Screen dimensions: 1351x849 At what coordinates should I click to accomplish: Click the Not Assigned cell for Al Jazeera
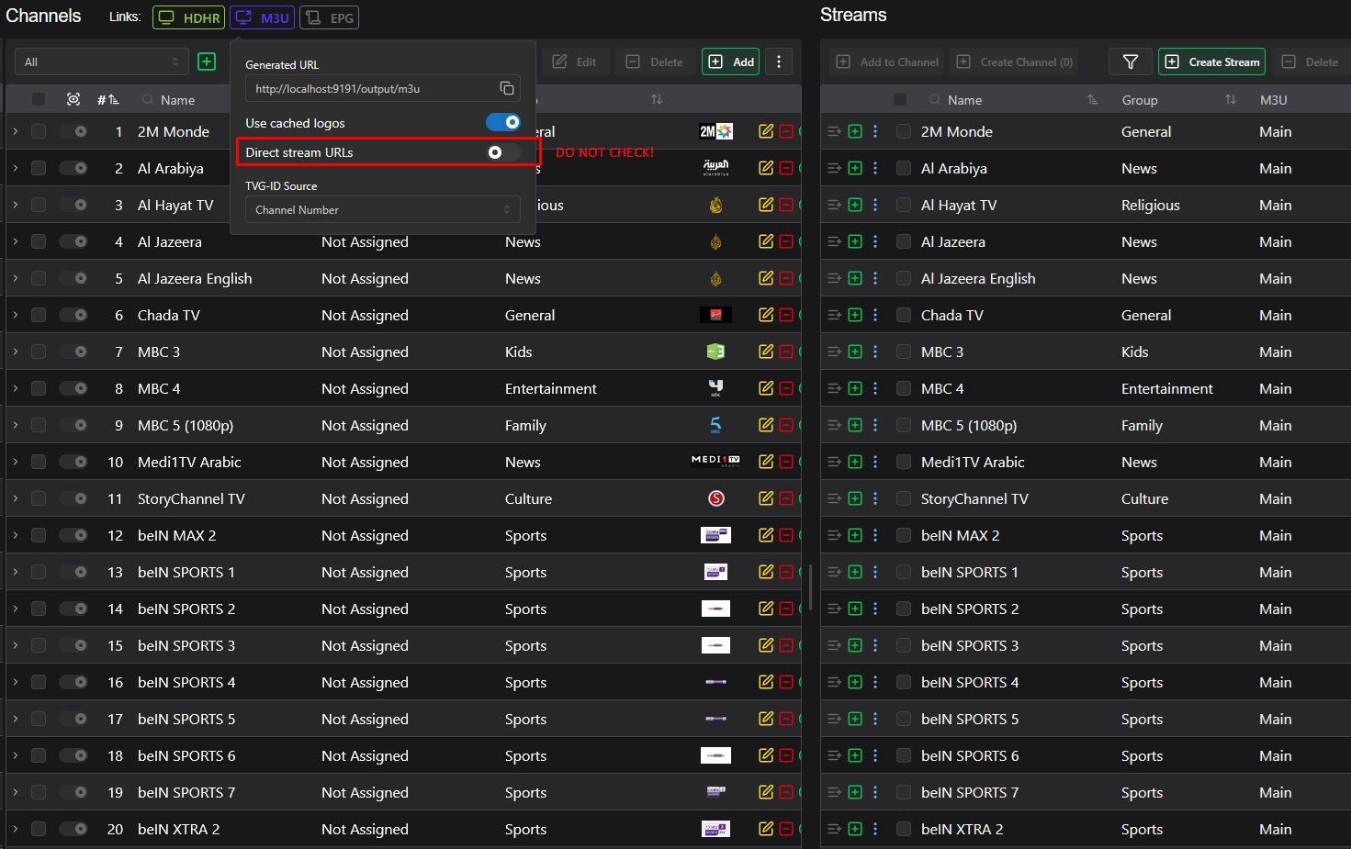click(365, 241)
